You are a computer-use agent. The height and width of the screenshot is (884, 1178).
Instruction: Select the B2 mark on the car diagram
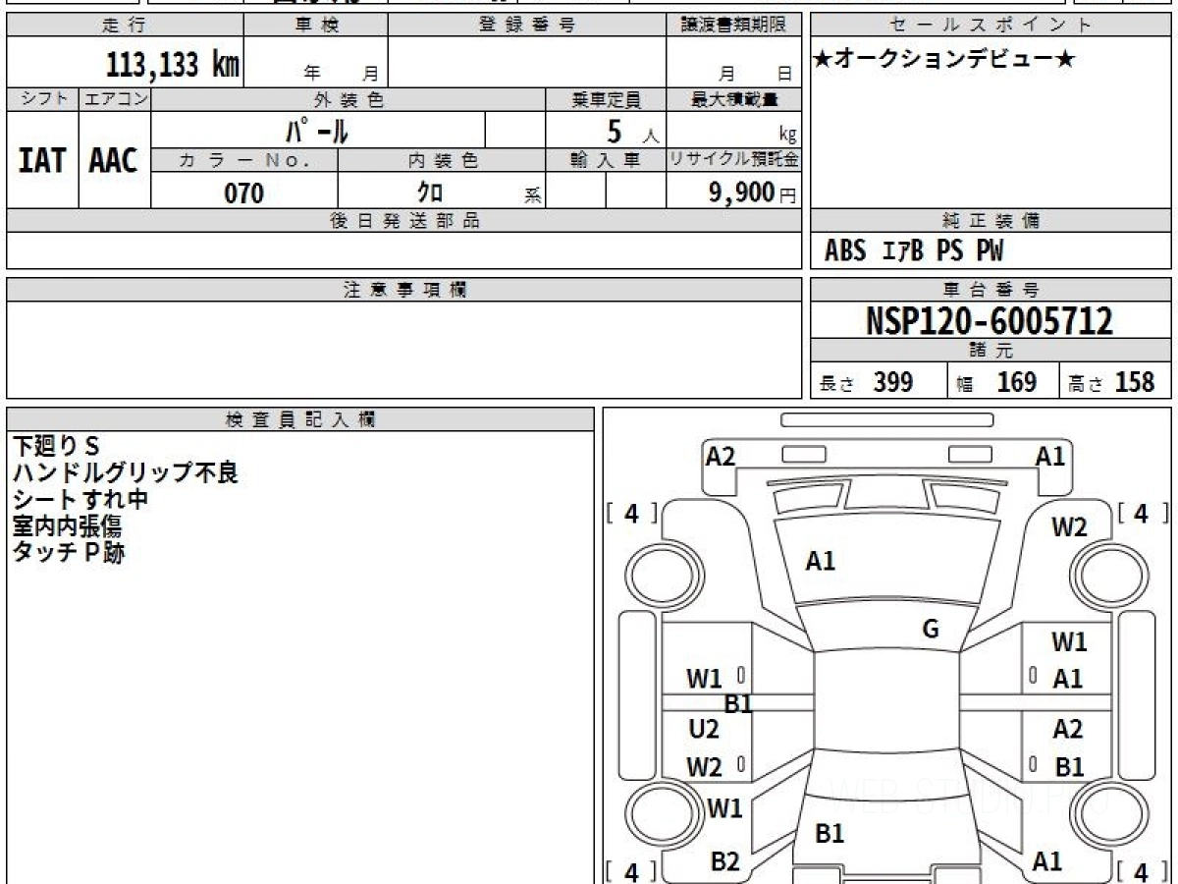pos(724,861)
